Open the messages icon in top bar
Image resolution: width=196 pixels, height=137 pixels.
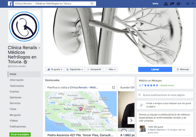tap(172, 4)
